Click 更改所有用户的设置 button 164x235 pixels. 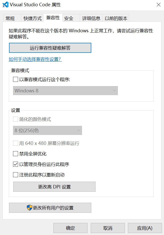[x=50, y=208]
